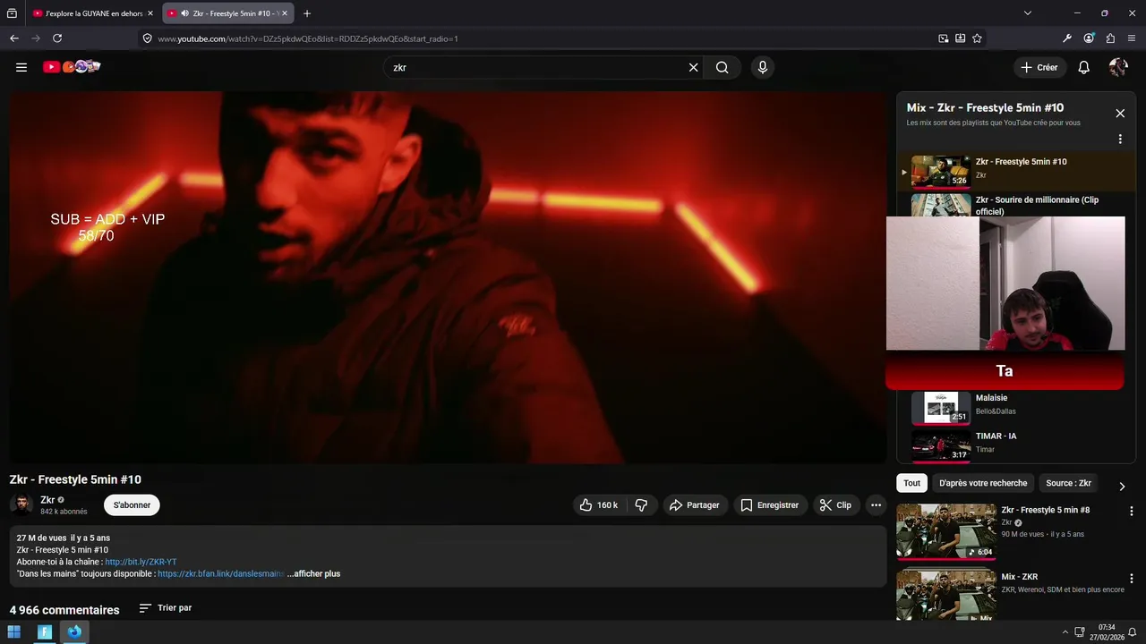Open the browser application menu
This screenshot has height=644, width=1146.
coord(1132,38)
